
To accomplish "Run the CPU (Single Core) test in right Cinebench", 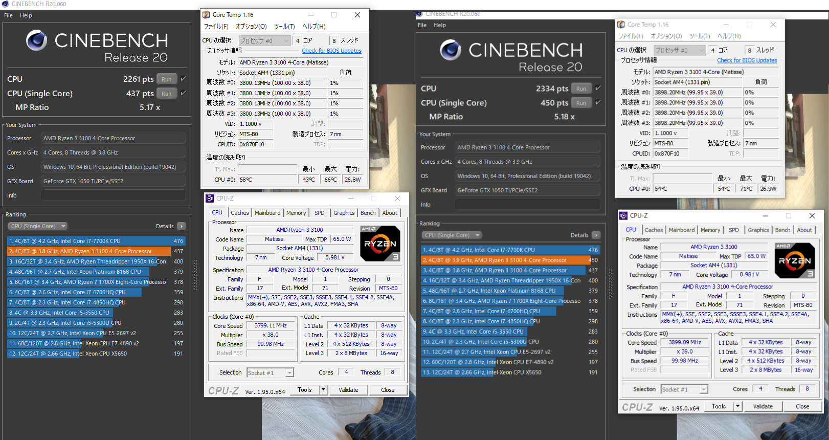I will (581, 103).
